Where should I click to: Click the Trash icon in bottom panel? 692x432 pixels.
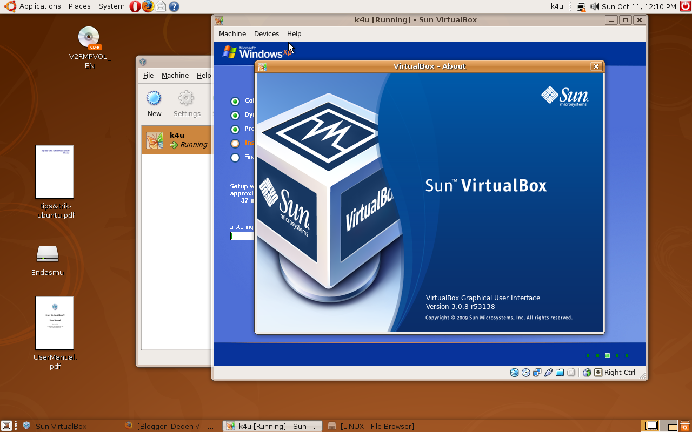pos(685,426)
